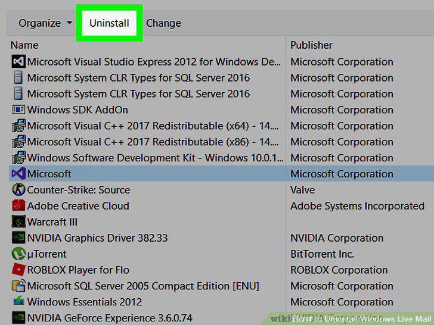Screen dimensions: 434x325
Task: Click the Change button
Action: click(163, 23)
